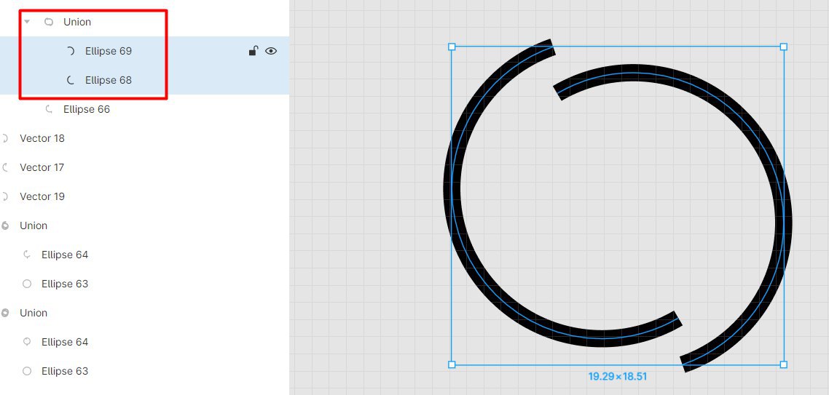This screenshot has width=829, height=395.
Task: Click the icon of Ellipse 64 in bottom Union group
Action: [x=27, y=342]
